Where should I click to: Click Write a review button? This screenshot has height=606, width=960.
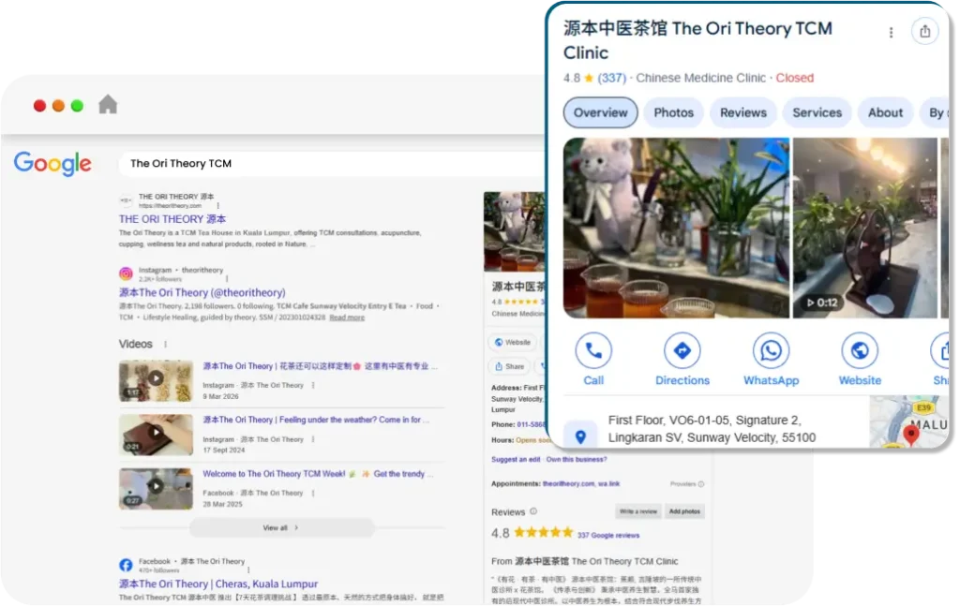click(x=637, y=511)
